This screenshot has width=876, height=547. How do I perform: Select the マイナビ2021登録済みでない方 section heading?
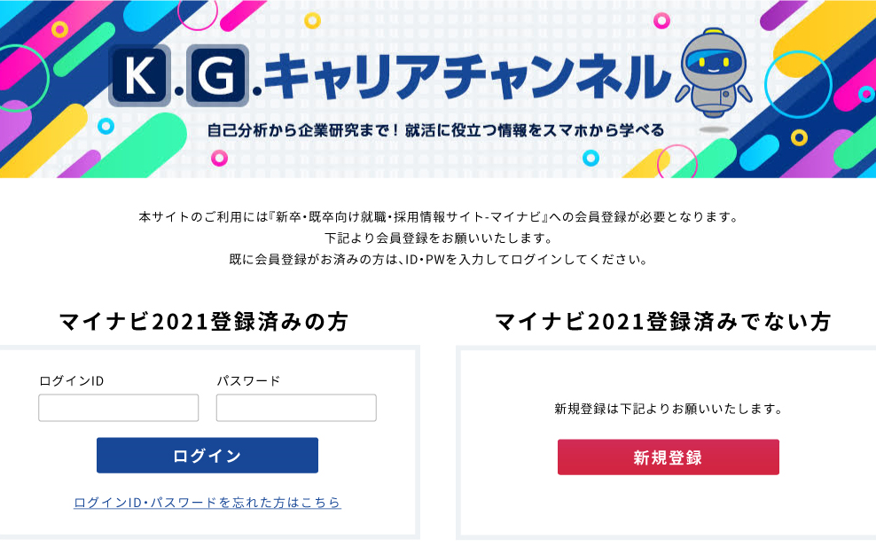pos(661,323)
